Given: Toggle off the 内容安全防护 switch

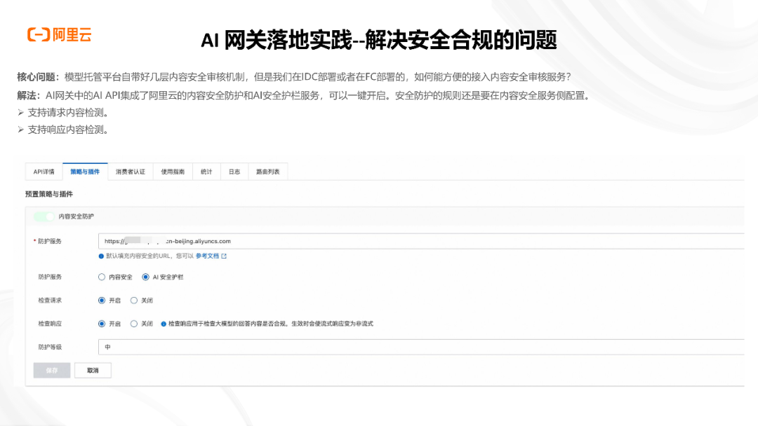Looking at the screenshot, I should point(44,217).
